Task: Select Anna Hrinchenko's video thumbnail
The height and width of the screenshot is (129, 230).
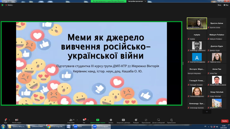Action: (197, 23)
